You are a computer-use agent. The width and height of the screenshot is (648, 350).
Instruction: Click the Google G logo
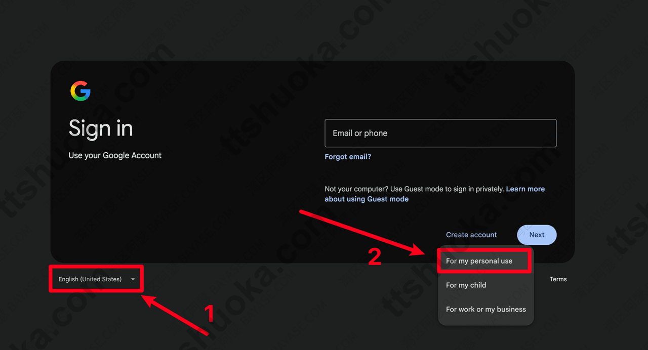pyautogui.click(x=80, y=92)
